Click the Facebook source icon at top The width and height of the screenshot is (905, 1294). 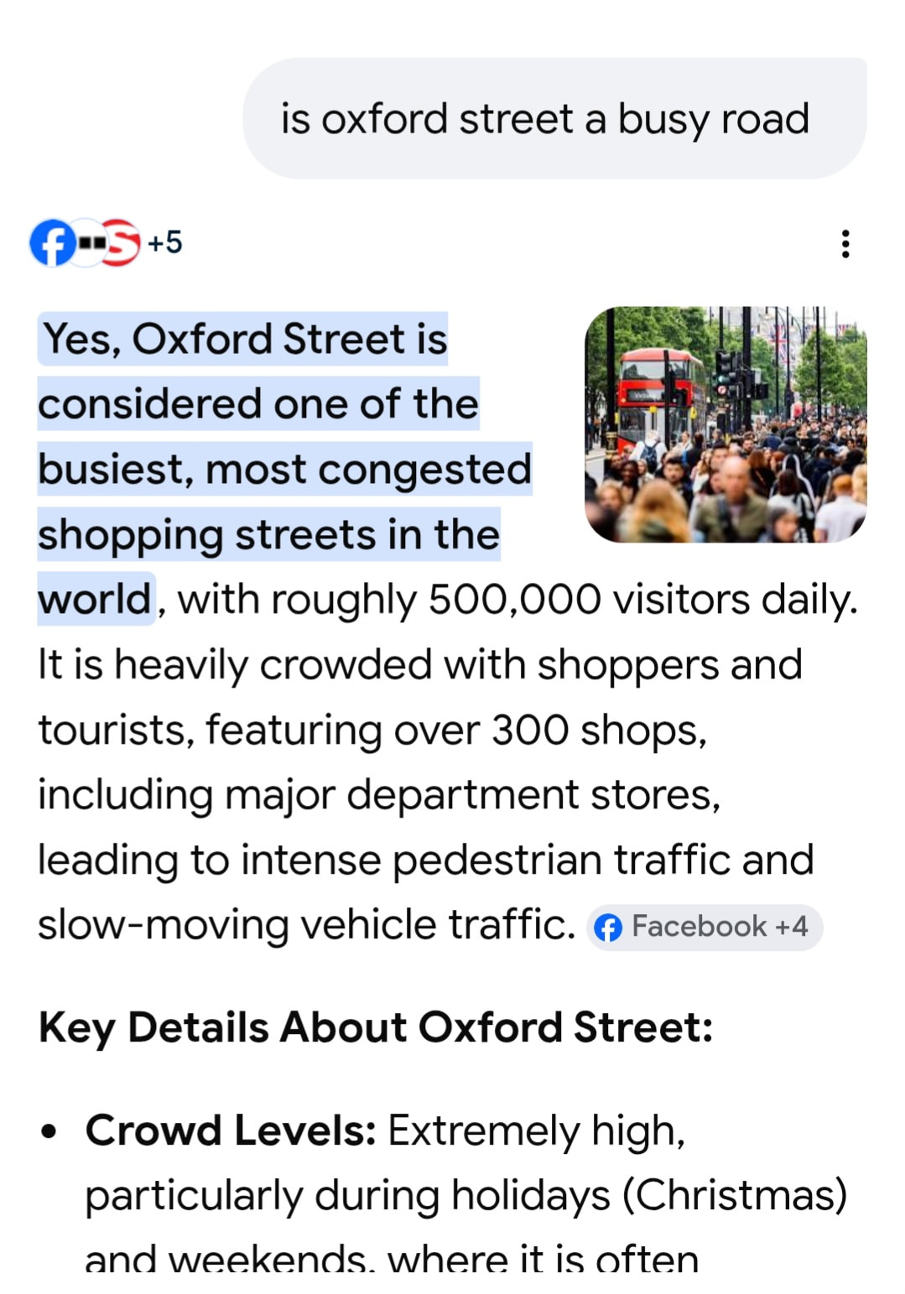click(52, 243)
